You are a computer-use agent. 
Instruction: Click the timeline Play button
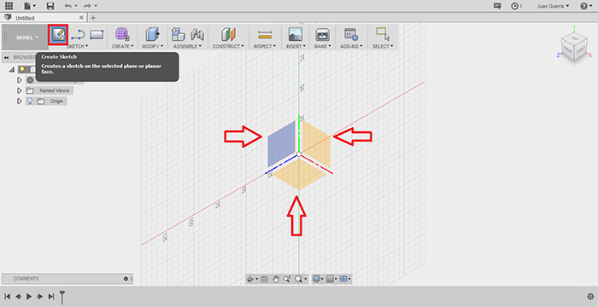click(x=28, y=296)
